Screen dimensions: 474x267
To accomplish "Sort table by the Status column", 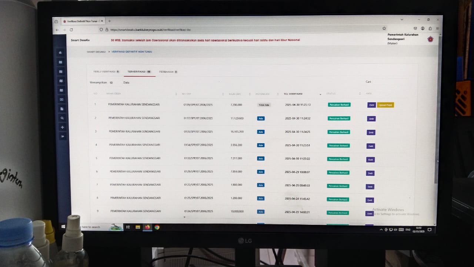I will coord(343,94).
